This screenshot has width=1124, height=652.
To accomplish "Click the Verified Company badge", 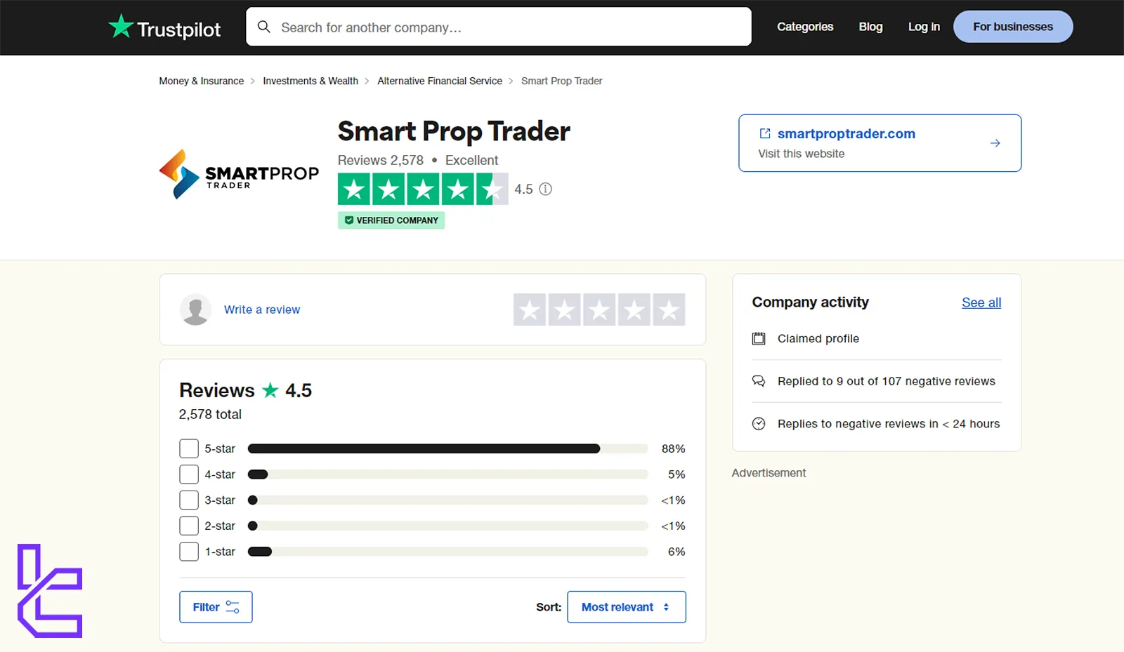I will coord(391,220).
